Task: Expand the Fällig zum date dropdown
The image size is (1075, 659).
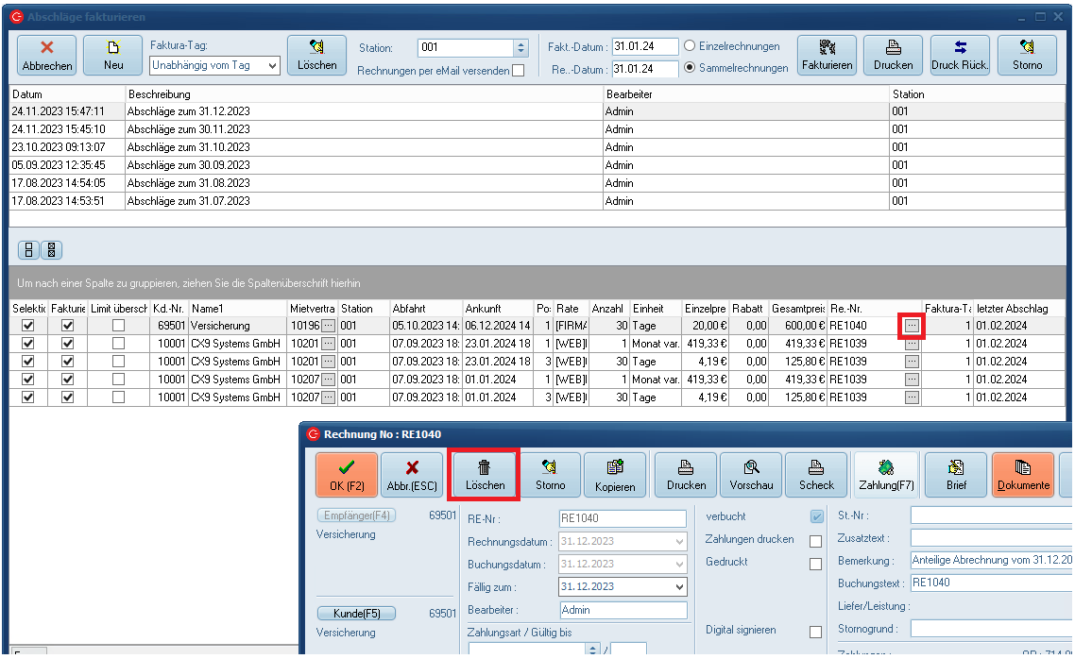Action: coord(679,587)
